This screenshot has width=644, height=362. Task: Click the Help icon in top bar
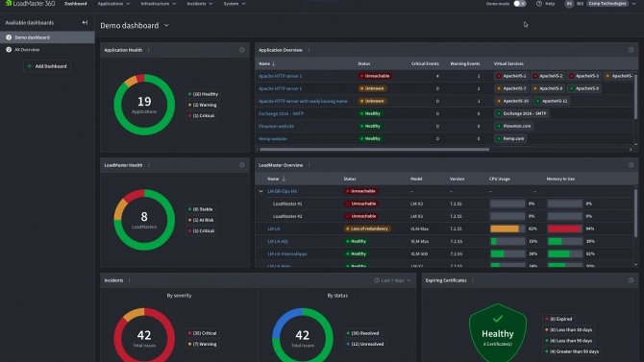click(x=539, y=4)
